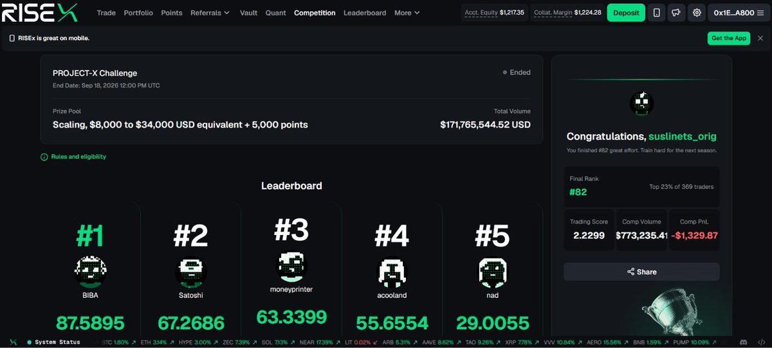Viewport: 772px width, 348px height.
Task: Click the Acct. Equity $1,217.35 box
Action: [495, 13]
